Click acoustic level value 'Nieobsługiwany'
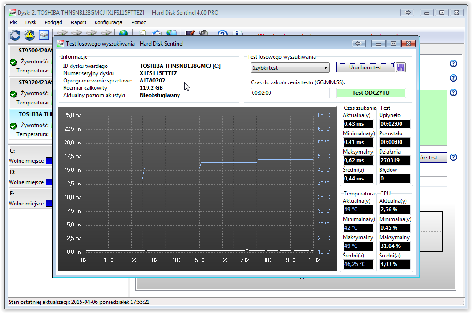 (160, 95)
